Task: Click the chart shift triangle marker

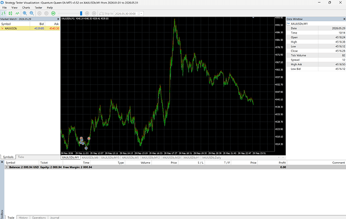Action: pyautogui.click(x=253, y=18)
